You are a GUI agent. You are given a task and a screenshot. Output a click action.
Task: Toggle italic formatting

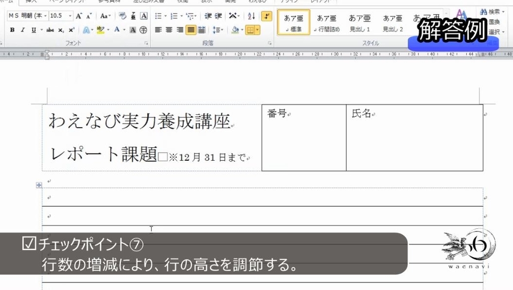tap(22, 29)
